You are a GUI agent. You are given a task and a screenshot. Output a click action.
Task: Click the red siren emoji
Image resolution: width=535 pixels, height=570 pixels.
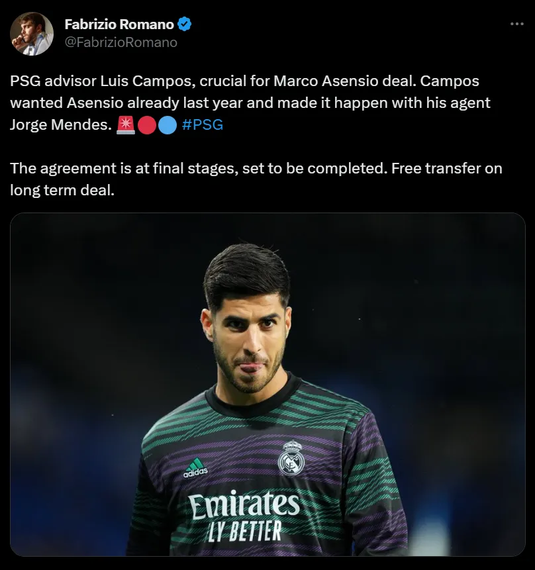pyautogui.click(x=126, y=124)
